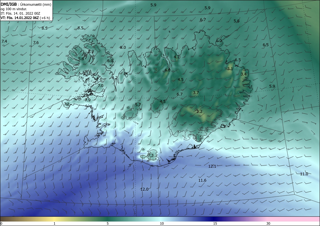
Task: Click the 3.1 value label
Action: click(230, 69)
